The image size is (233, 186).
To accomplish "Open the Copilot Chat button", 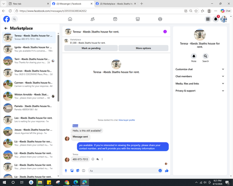I will point(226,11).
